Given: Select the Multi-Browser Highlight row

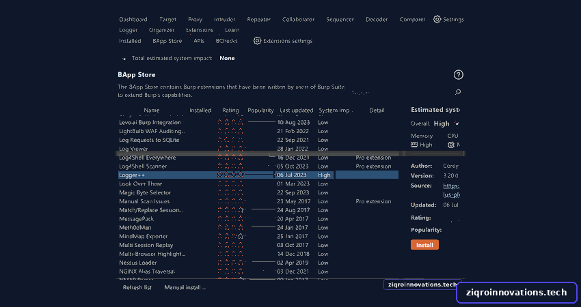Looking at the screenshot, I should tap(258, 254).
